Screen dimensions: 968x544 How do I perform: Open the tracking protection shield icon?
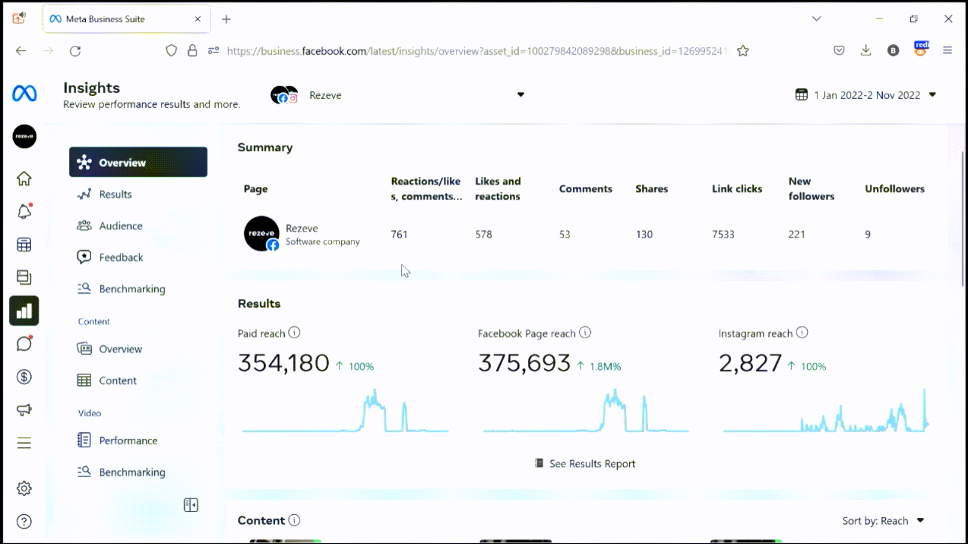click(171, 51)
